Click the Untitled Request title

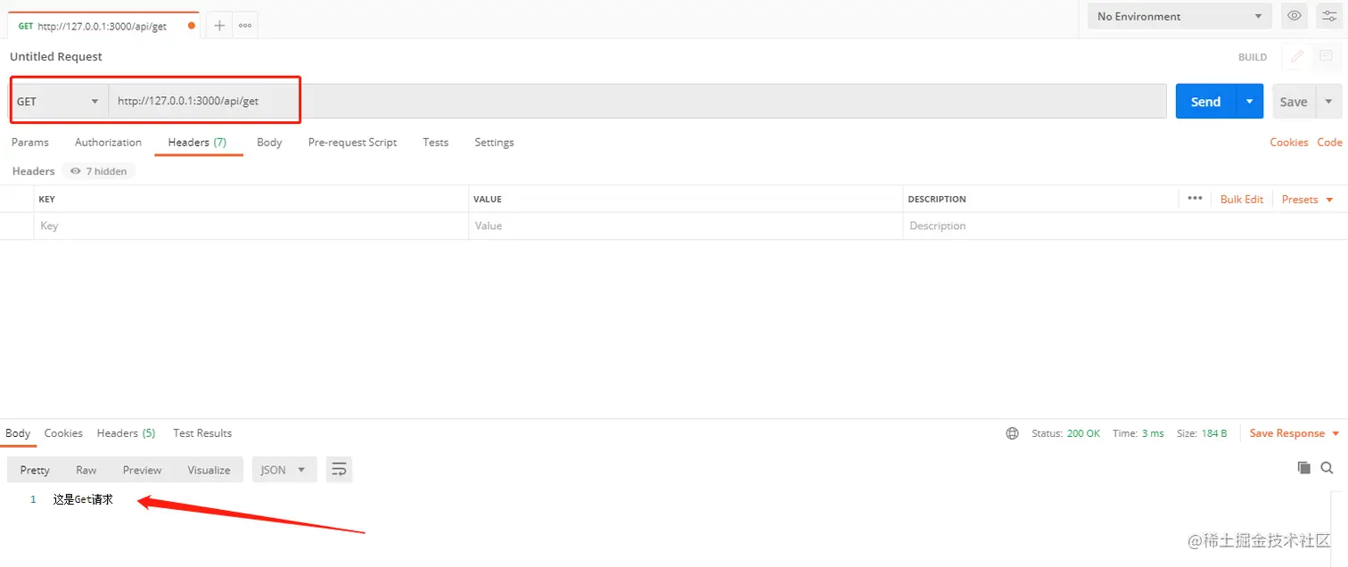56,56
